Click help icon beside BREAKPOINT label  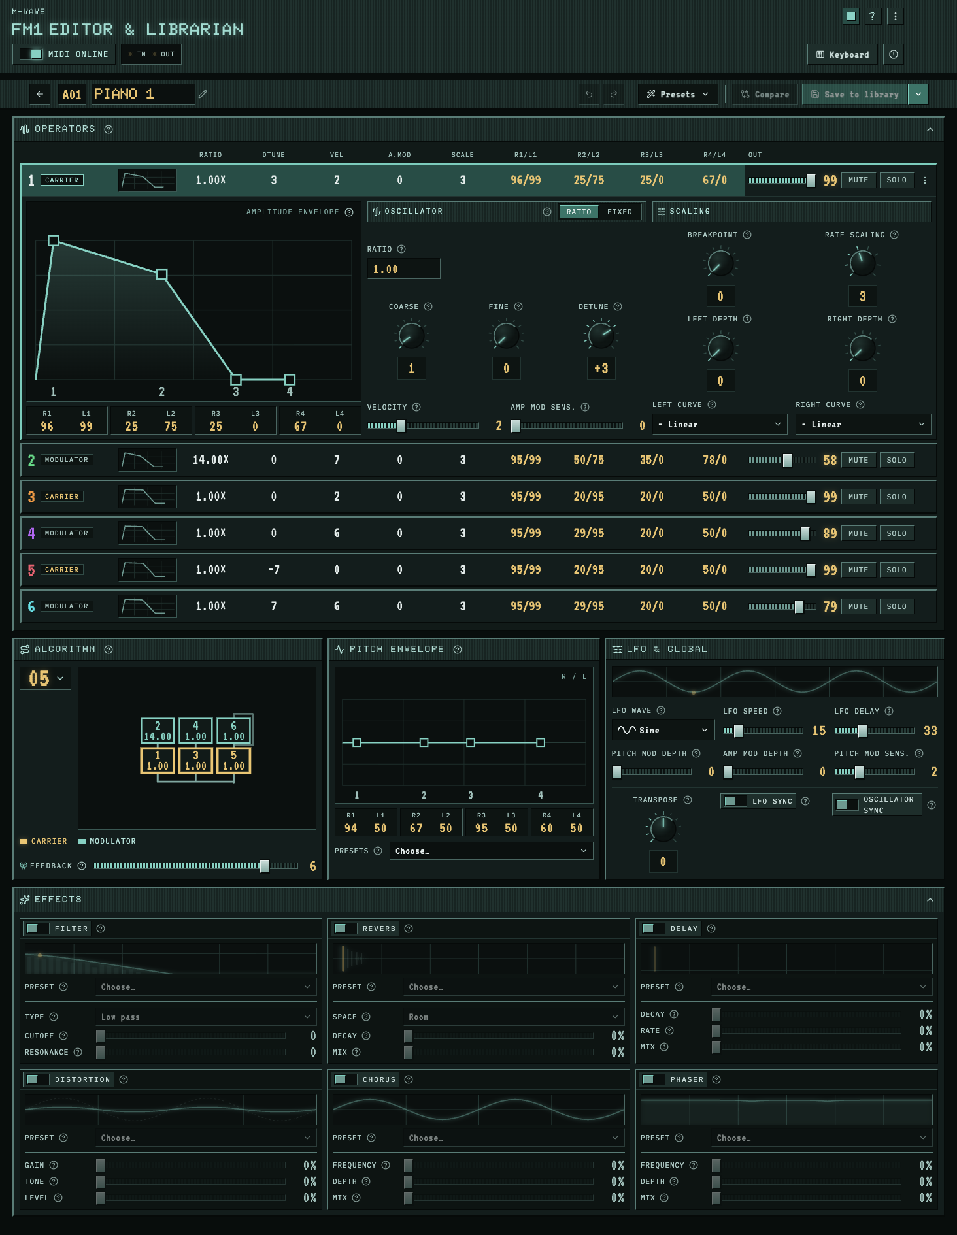747,235
